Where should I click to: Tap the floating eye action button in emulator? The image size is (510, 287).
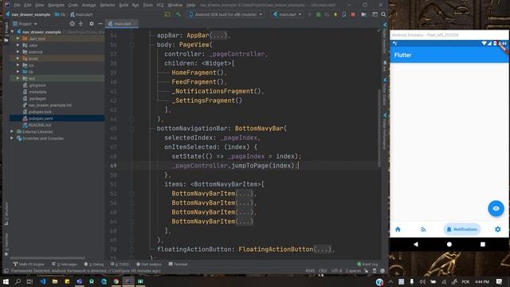click(x=496, y=208)
